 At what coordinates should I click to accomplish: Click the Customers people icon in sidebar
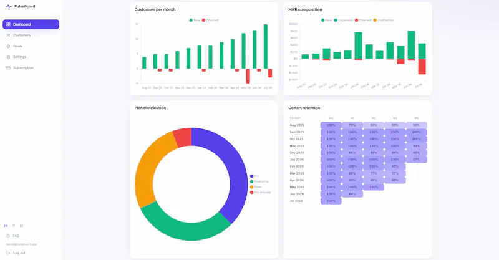[8, 36]
